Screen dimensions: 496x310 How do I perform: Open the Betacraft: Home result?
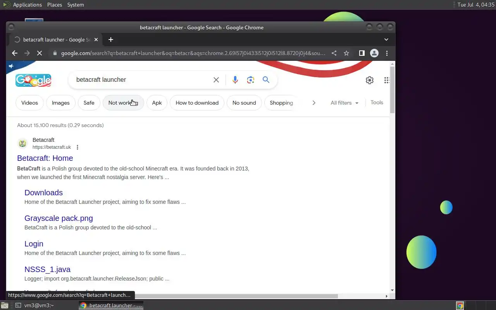[x=45, y=158]
